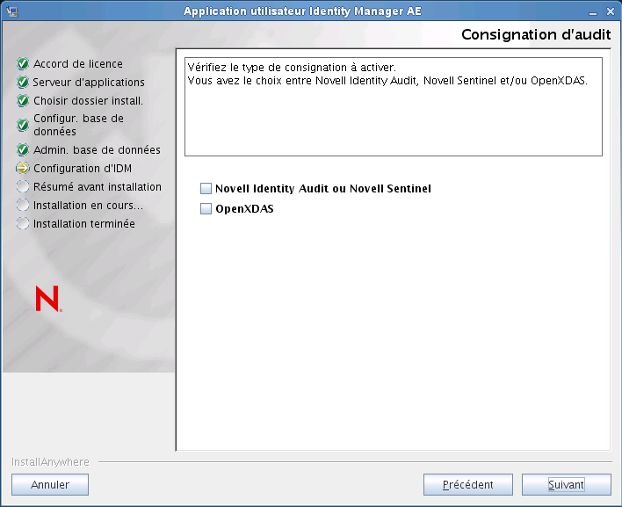This screenshot has width=622, height=507.
Task: Tick the OpenXDAS checkbox
Action: [206, 208]
